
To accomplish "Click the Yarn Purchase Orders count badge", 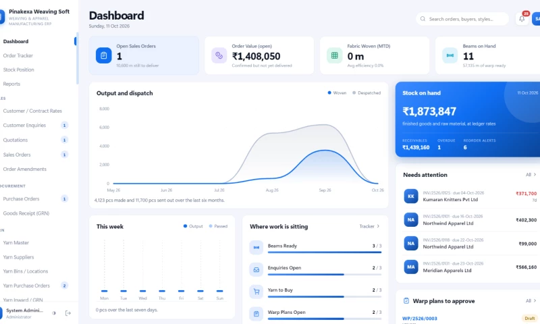I will (64, 286).
